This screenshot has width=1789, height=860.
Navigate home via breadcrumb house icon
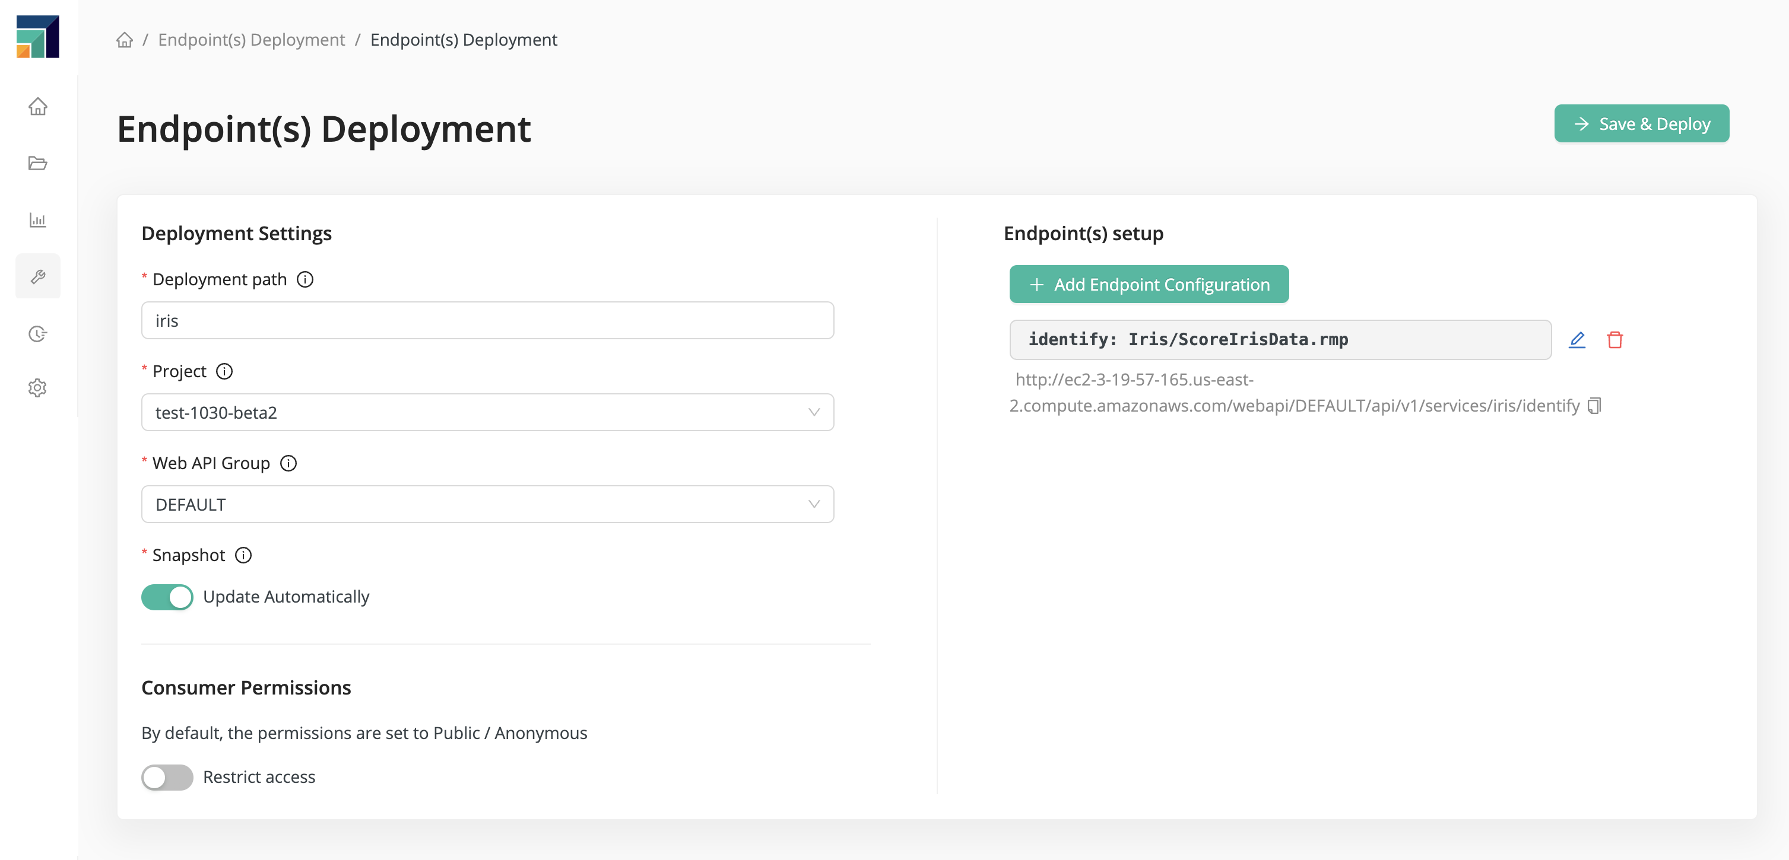(x=125, y=40)
